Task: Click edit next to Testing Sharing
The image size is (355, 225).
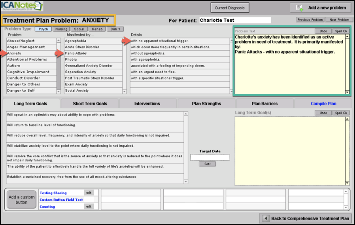Action: 89,193
